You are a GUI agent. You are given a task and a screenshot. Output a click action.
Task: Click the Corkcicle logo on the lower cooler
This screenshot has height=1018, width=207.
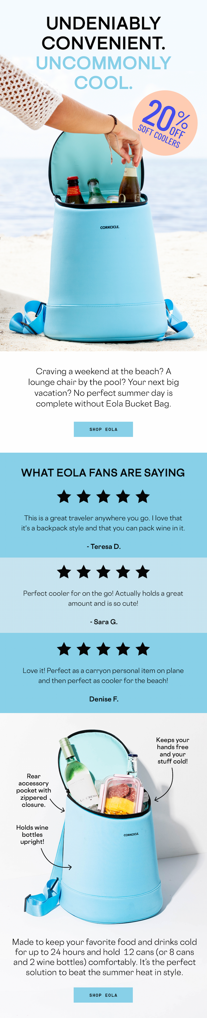pyautogui.click(x=131, y=834)
